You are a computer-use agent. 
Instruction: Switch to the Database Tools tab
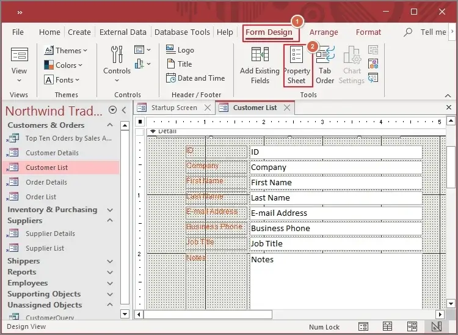182,32
